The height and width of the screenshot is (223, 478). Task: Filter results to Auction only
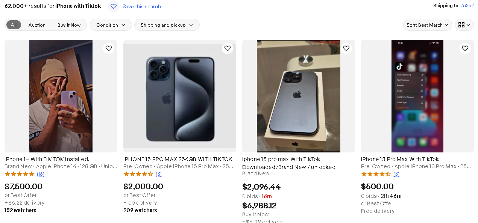pyautogui.click(x=37, y=25)
